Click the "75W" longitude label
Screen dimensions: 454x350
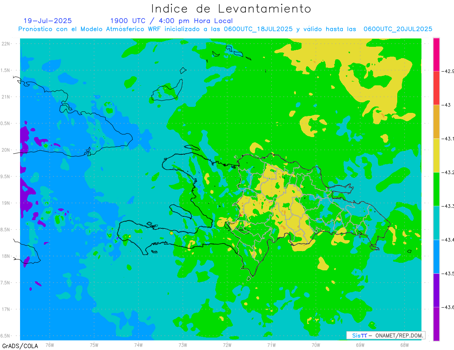coord(94,345)
